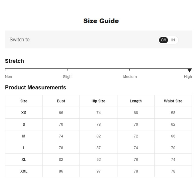Image resolution: width=196 pixels, height=196 pixels.
Task: Click the High stretch triangle marker
Action: tap(189, 70)
